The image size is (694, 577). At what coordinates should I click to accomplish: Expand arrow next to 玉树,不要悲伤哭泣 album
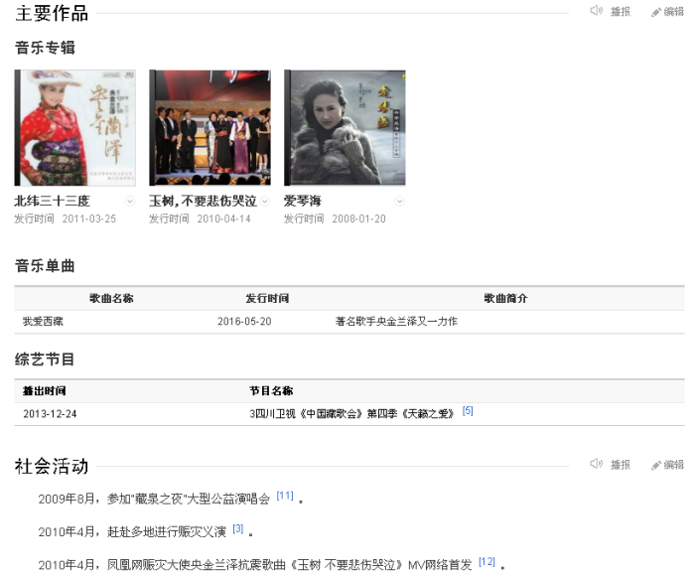coord(264,201)
